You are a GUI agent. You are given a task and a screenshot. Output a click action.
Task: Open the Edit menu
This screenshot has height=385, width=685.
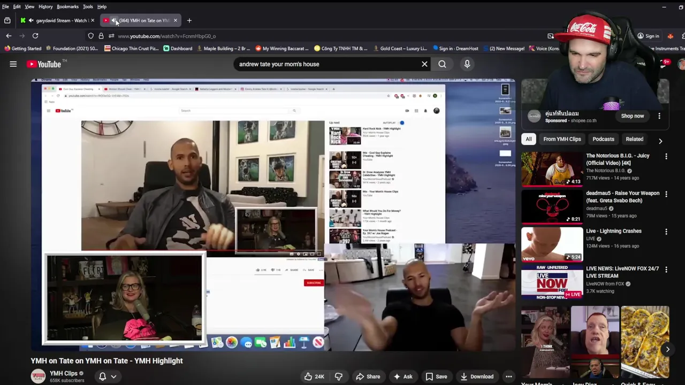17,6
